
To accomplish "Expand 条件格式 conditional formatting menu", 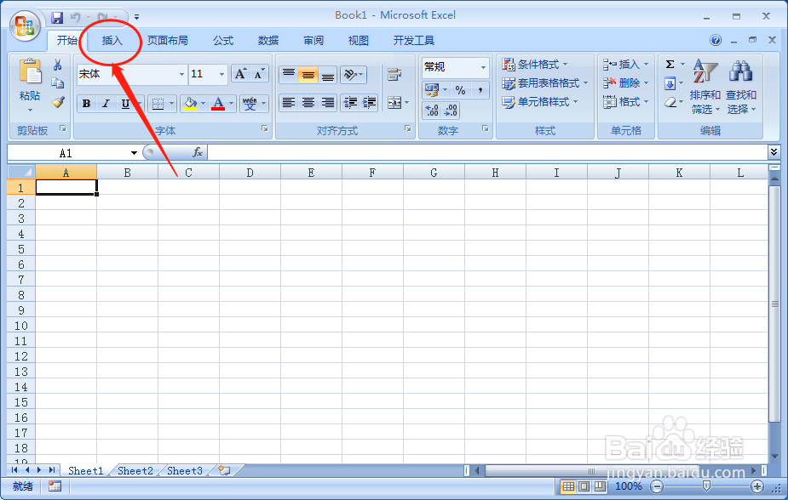I will coord(535,64).
